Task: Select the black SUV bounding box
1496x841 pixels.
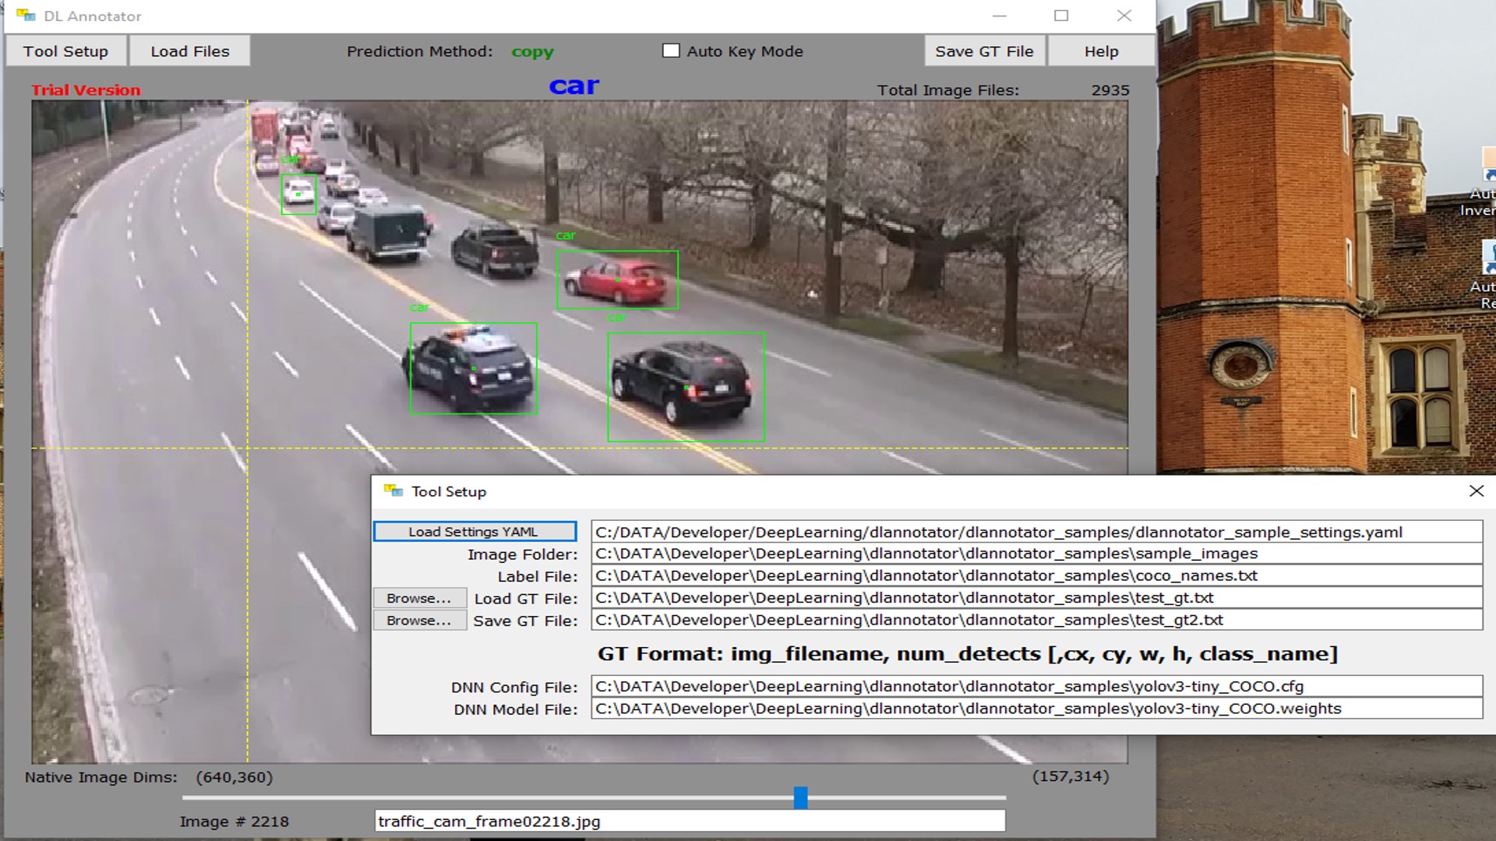Action: (x=686, y=387)
